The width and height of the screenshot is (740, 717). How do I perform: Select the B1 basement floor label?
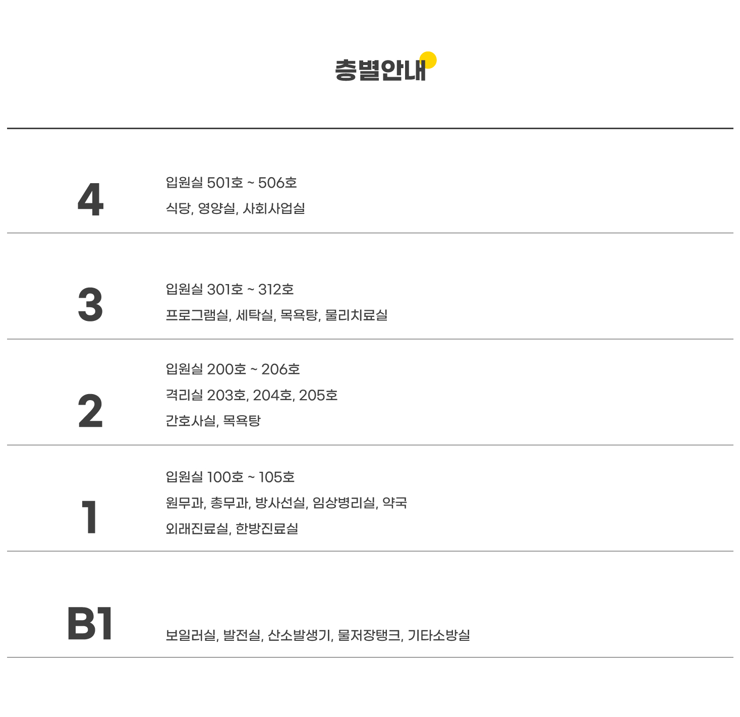[x=90, y=624]
